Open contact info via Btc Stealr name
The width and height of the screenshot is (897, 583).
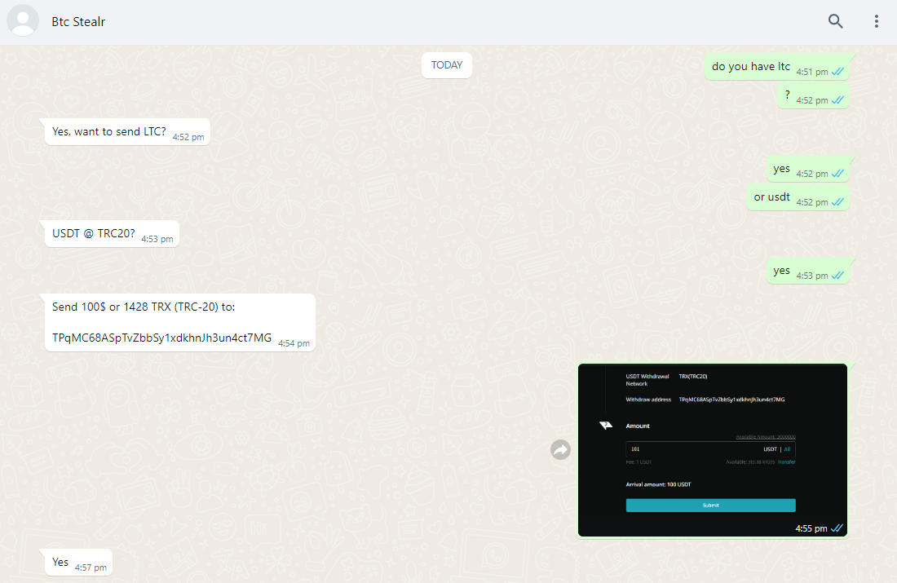pos(78,22)
